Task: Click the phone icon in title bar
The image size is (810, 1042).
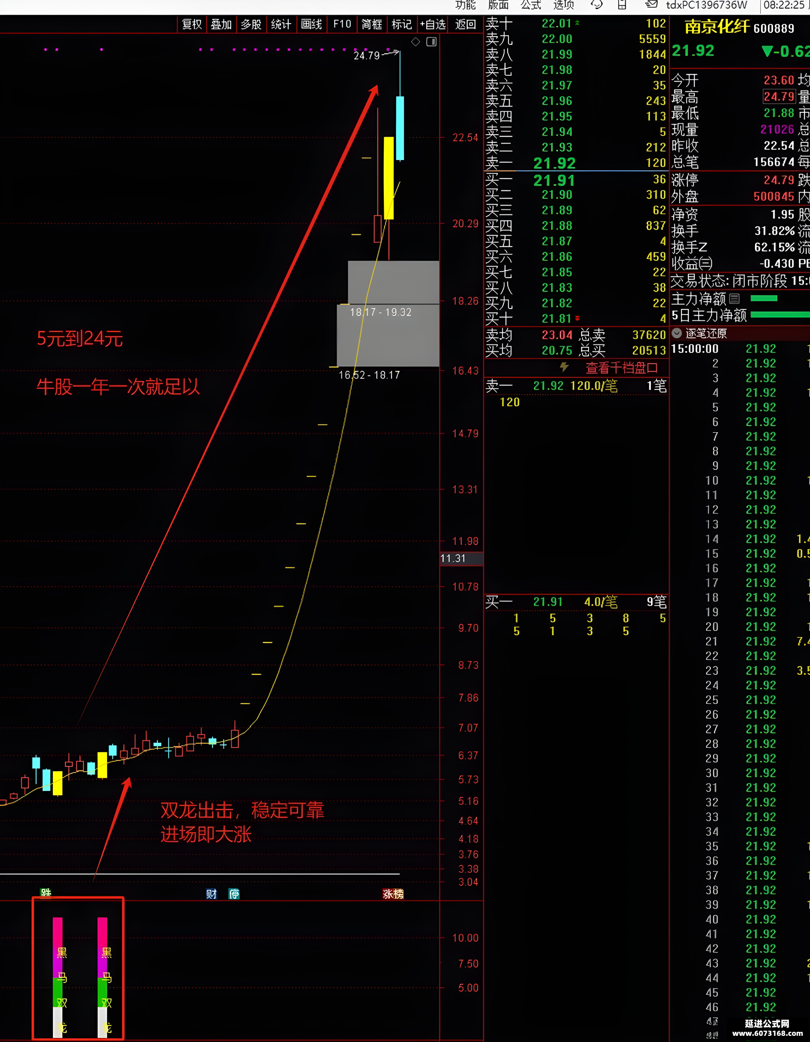Action: click(622, 5)
